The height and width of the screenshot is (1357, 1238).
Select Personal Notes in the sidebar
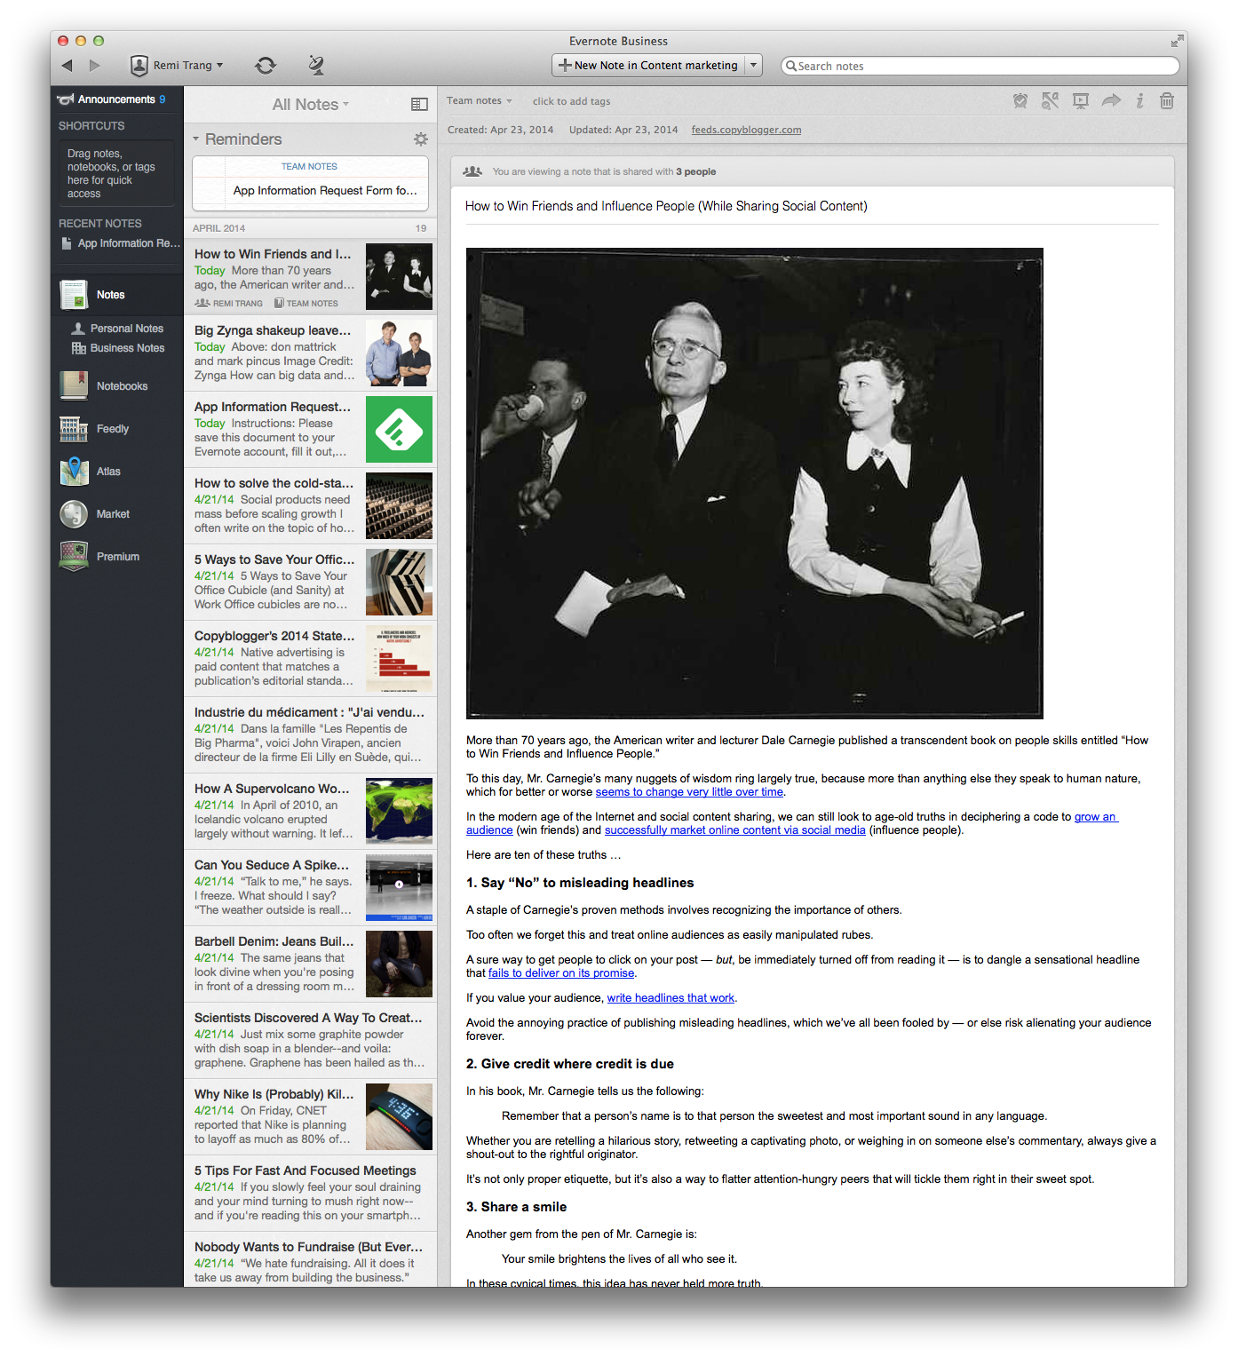pos(118,329)
